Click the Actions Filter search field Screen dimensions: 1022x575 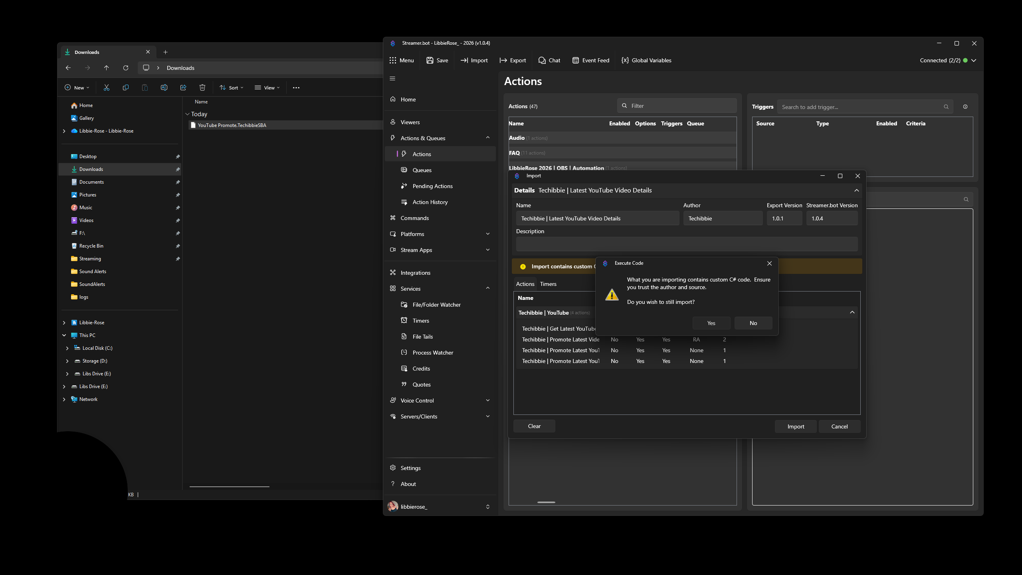click(677, 106)
